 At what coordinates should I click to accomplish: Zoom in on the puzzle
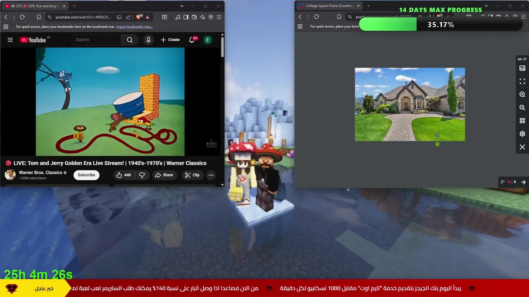pyautogui.click(x=522, y=94)
